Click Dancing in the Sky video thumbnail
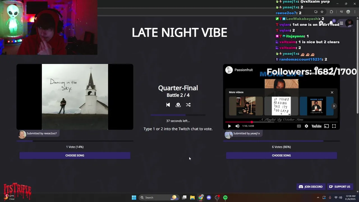 coord(75,97)
